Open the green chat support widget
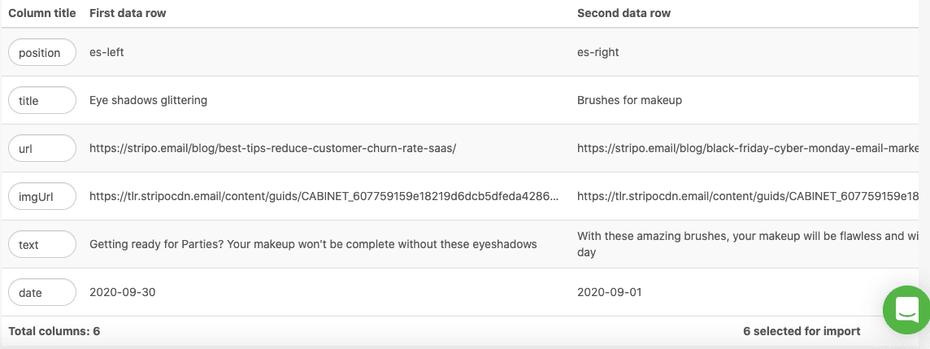The width and height of the screenshot is (930, 349). point(906,308)
